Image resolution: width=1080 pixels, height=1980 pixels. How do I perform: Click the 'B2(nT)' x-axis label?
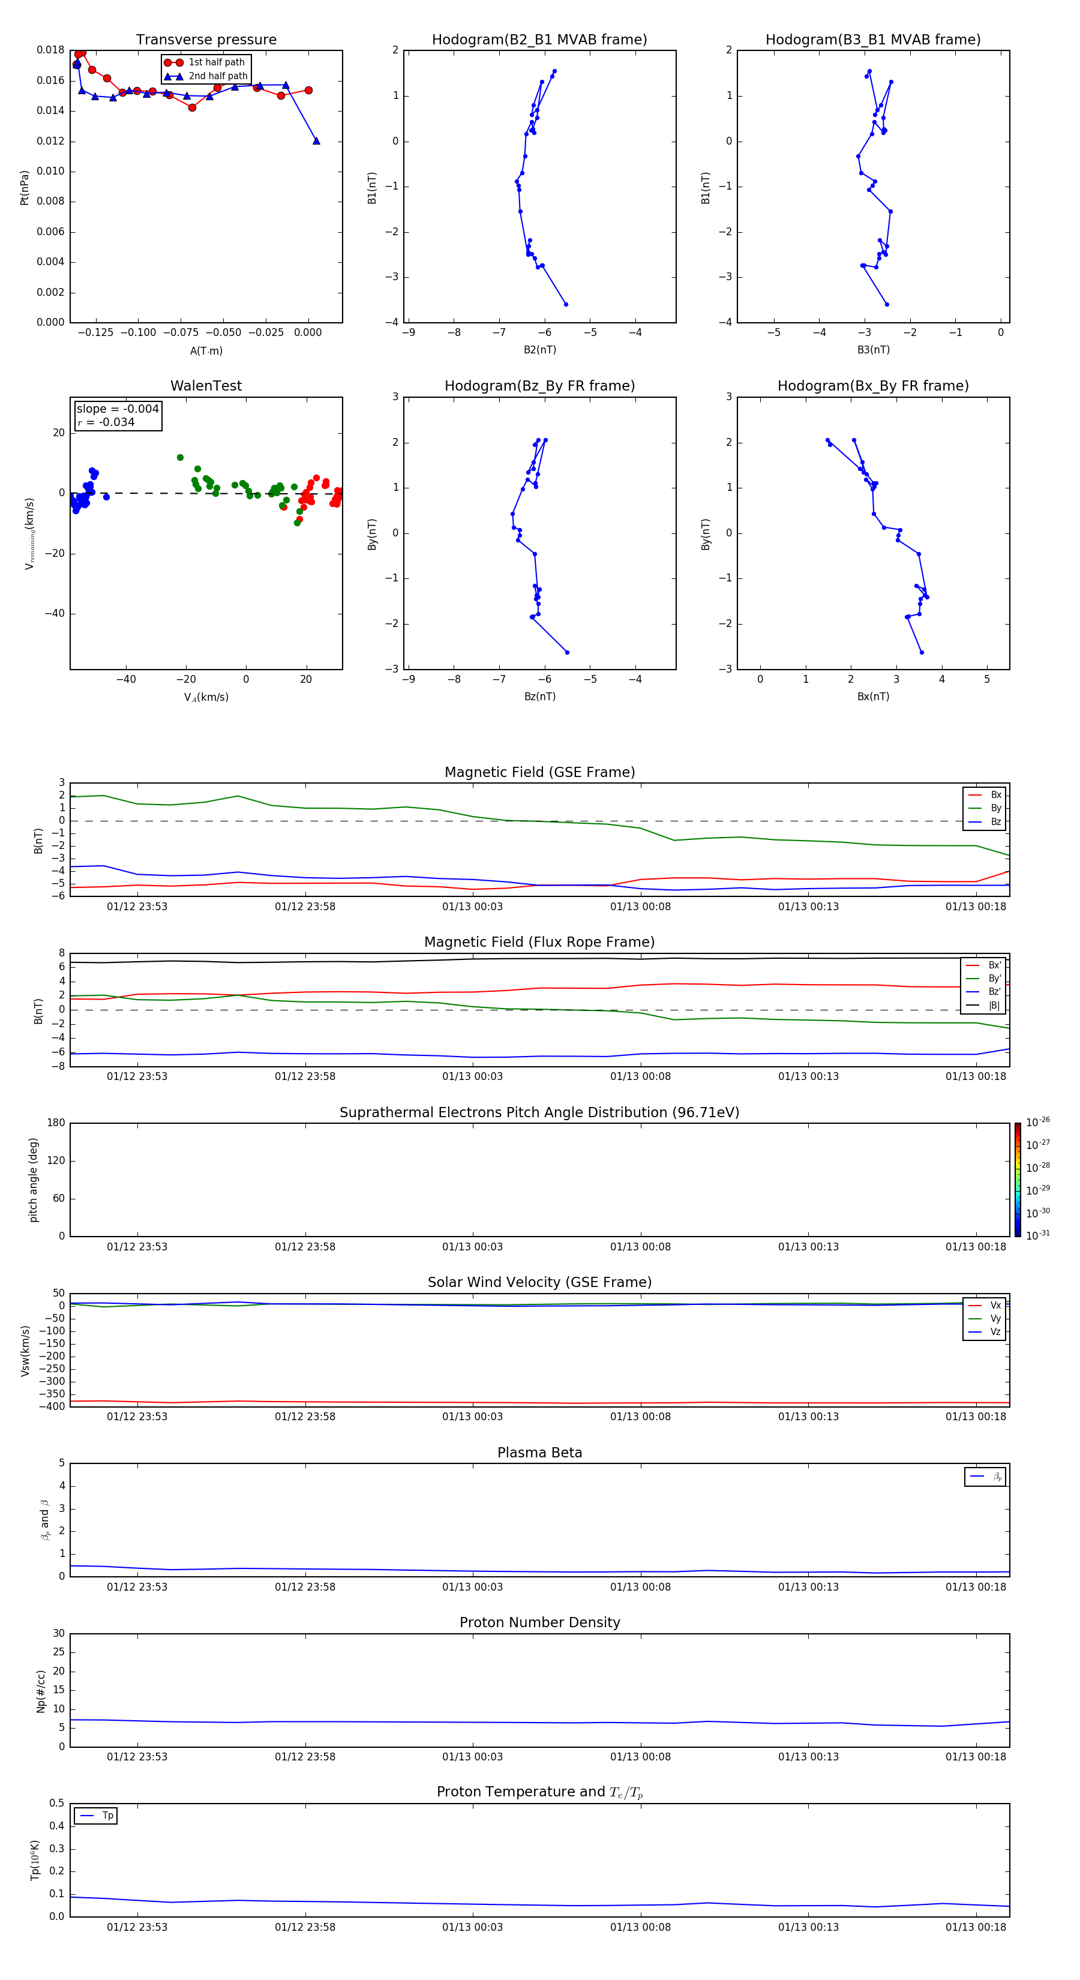(x=539, y=350)
